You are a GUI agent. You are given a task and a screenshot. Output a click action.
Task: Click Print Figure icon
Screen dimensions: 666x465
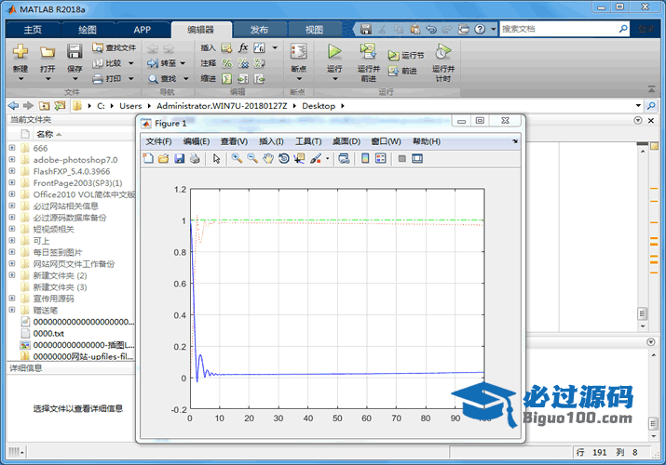[x=195, y=158]
